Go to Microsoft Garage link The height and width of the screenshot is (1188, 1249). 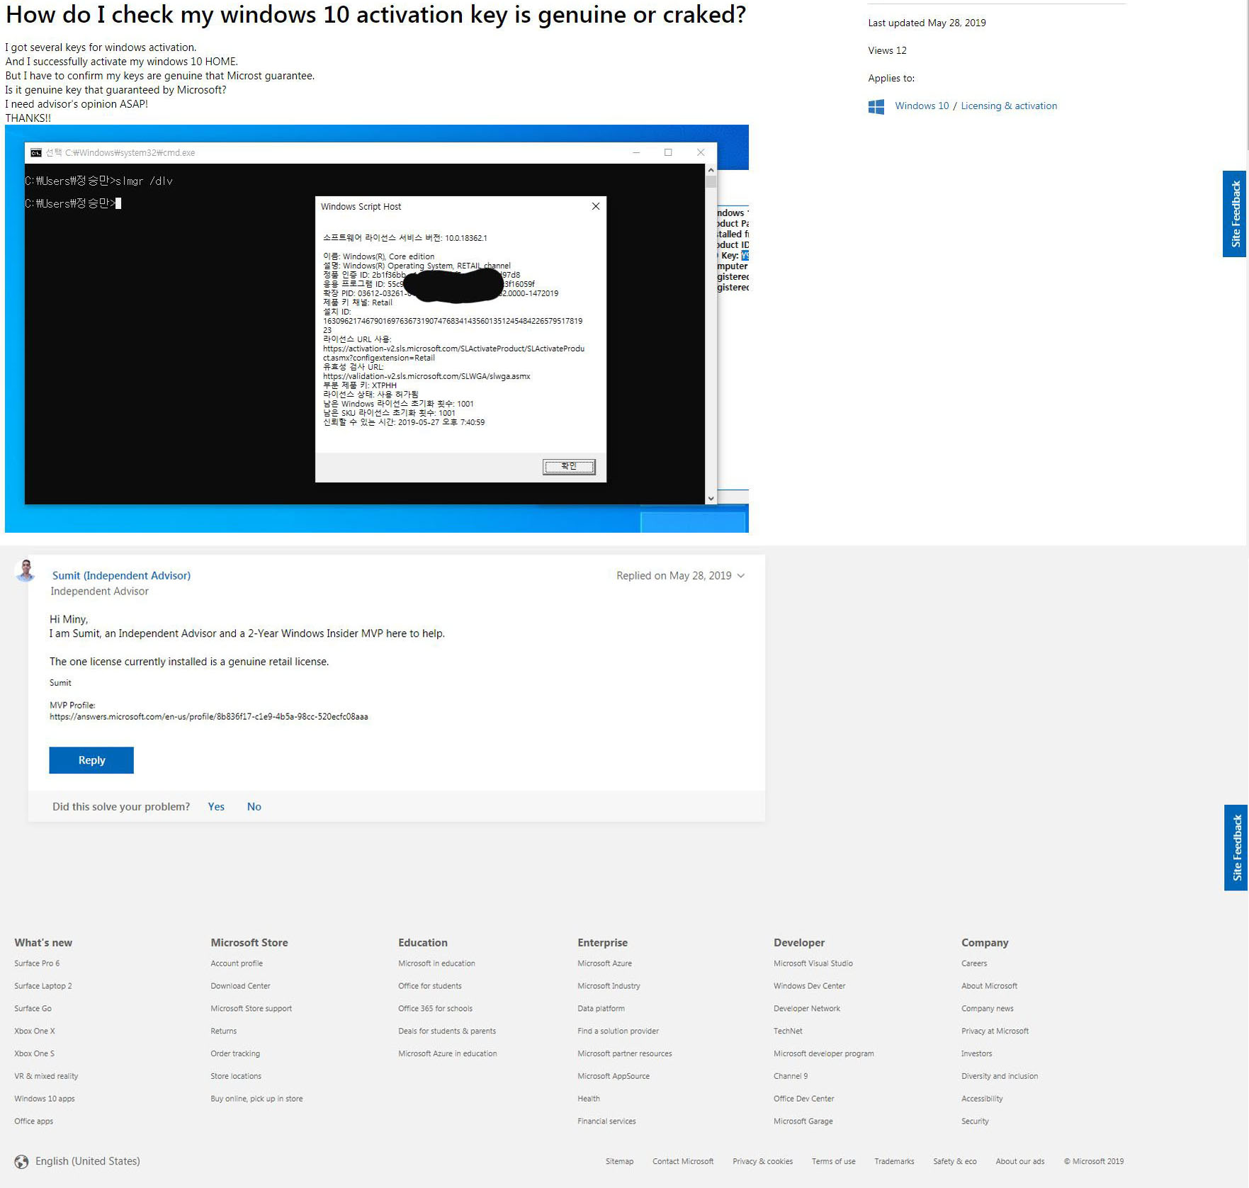pos(803,1122)
